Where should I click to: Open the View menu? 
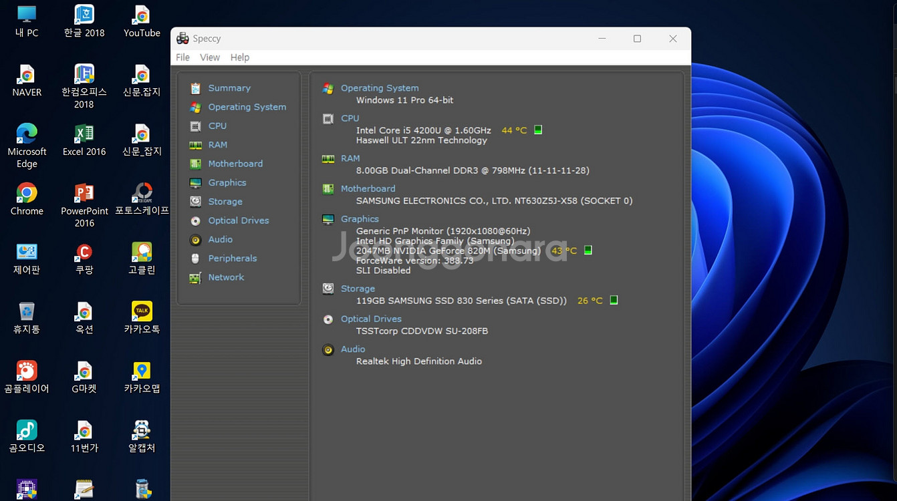click(210, 57)
